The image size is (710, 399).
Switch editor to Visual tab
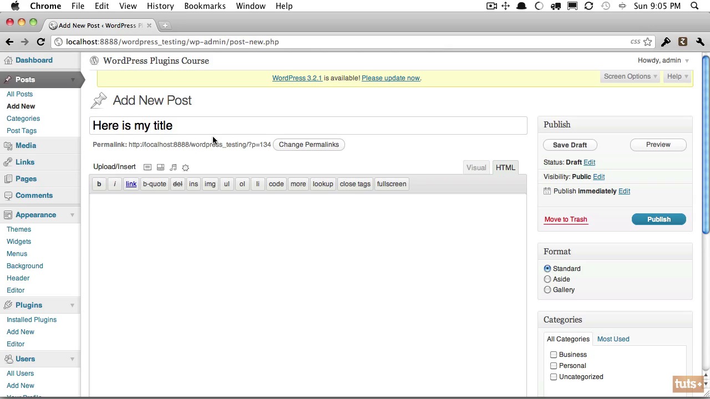476,167
